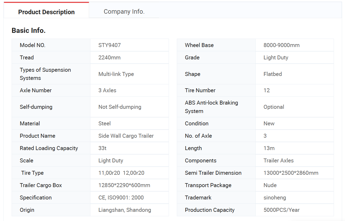Click the 'Production Capacity' label
Screen dimensions: 345x221
(210, 210)
